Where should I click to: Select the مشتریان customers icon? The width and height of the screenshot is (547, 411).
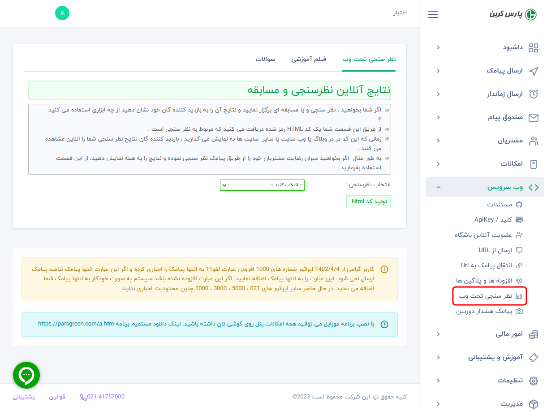coord(533,141)
